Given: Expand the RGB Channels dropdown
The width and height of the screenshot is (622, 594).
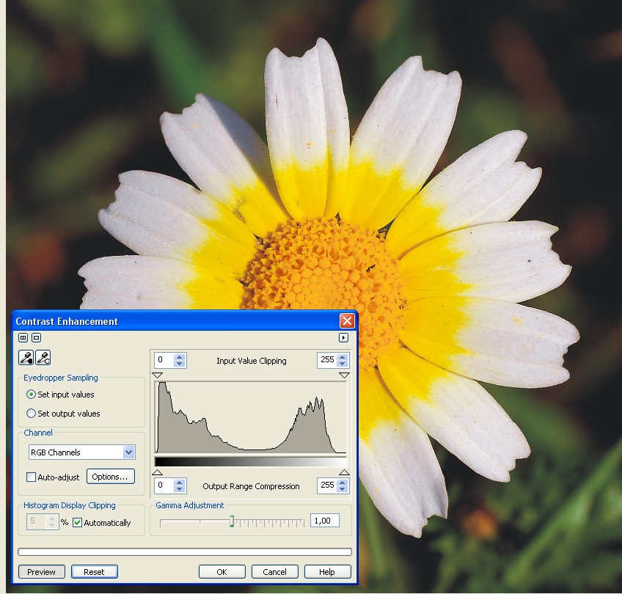Looking at the screenshot, I should click(x=129, y=452).
